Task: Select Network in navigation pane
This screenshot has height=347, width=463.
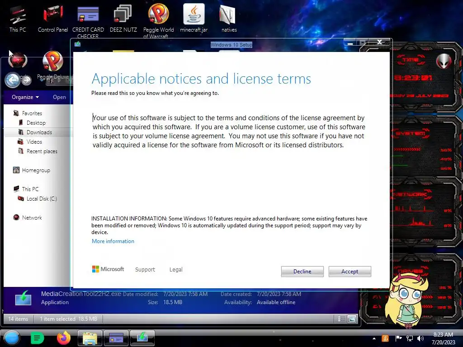Action: click(x=32, y=217)
